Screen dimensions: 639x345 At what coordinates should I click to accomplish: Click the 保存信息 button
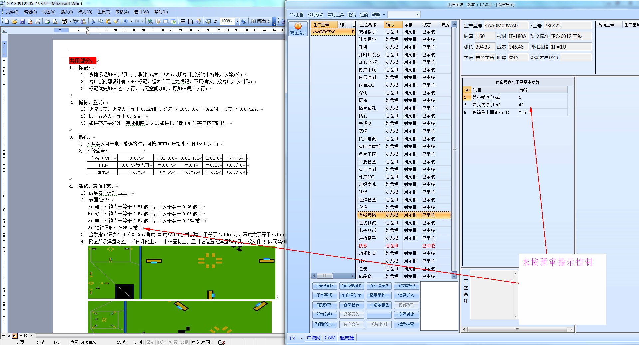coord(406,286)
